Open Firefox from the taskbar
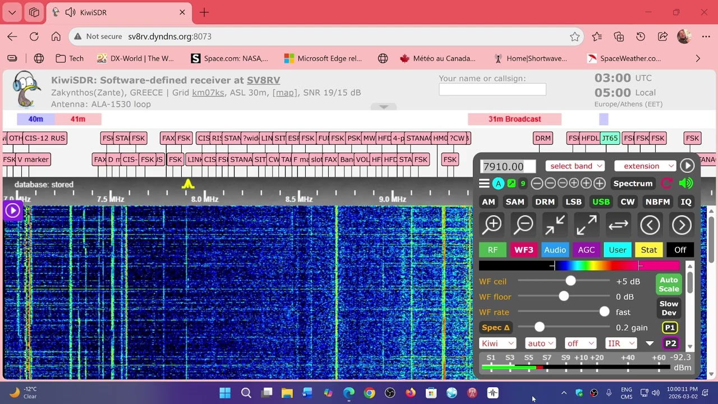The height and width of the screenshot is (404, 718). (x=411, y=393)
